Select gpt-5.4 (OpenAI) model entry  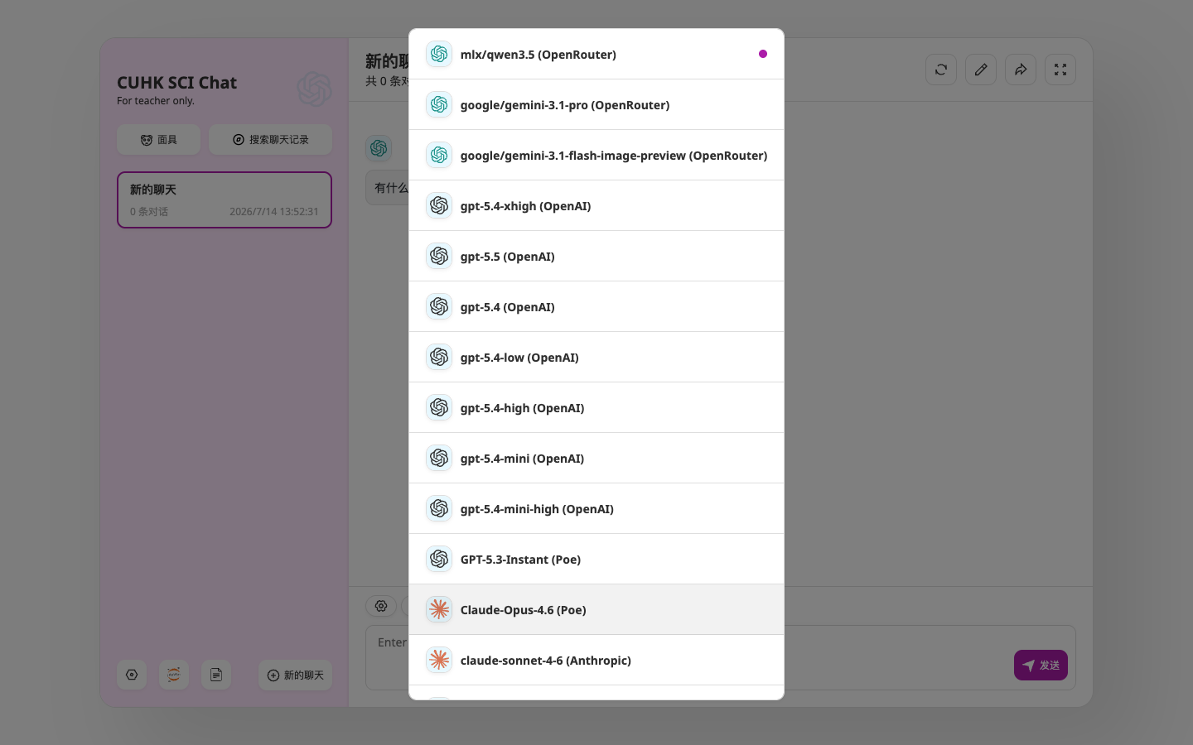pos(596,306)
